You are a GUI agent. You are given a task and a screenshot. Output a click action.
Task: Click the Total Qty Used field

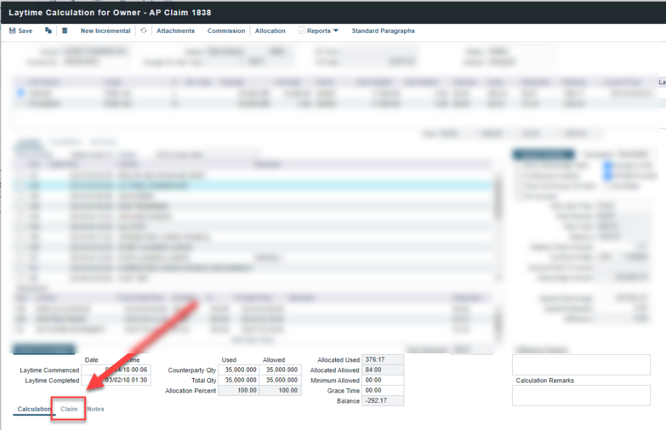tap(239, 380)
